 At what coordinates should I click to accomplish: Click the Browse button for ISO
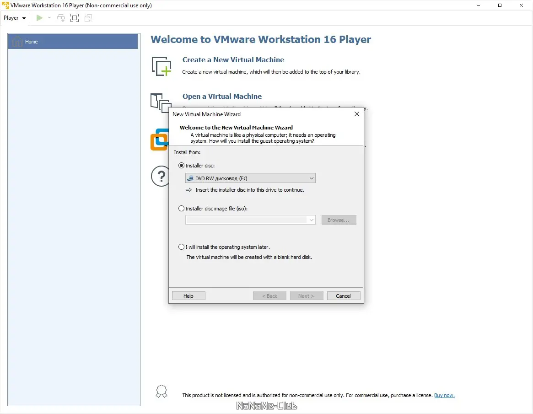pos(339,220)
